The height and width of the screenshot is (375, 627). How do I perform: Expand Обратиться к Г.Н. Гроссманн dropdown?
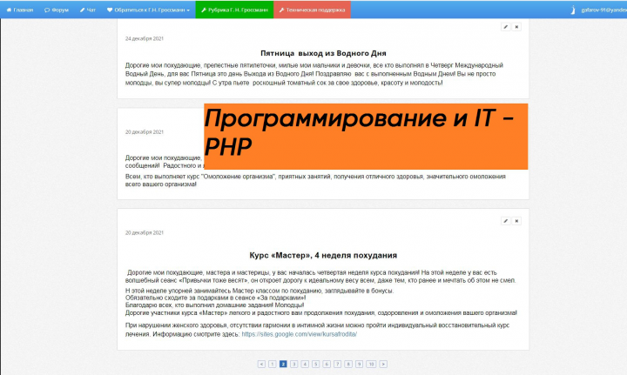[148, 10]
